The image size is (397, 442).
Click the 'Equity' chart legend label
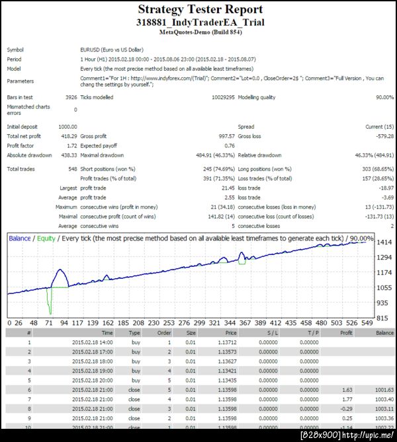point(46,239)
